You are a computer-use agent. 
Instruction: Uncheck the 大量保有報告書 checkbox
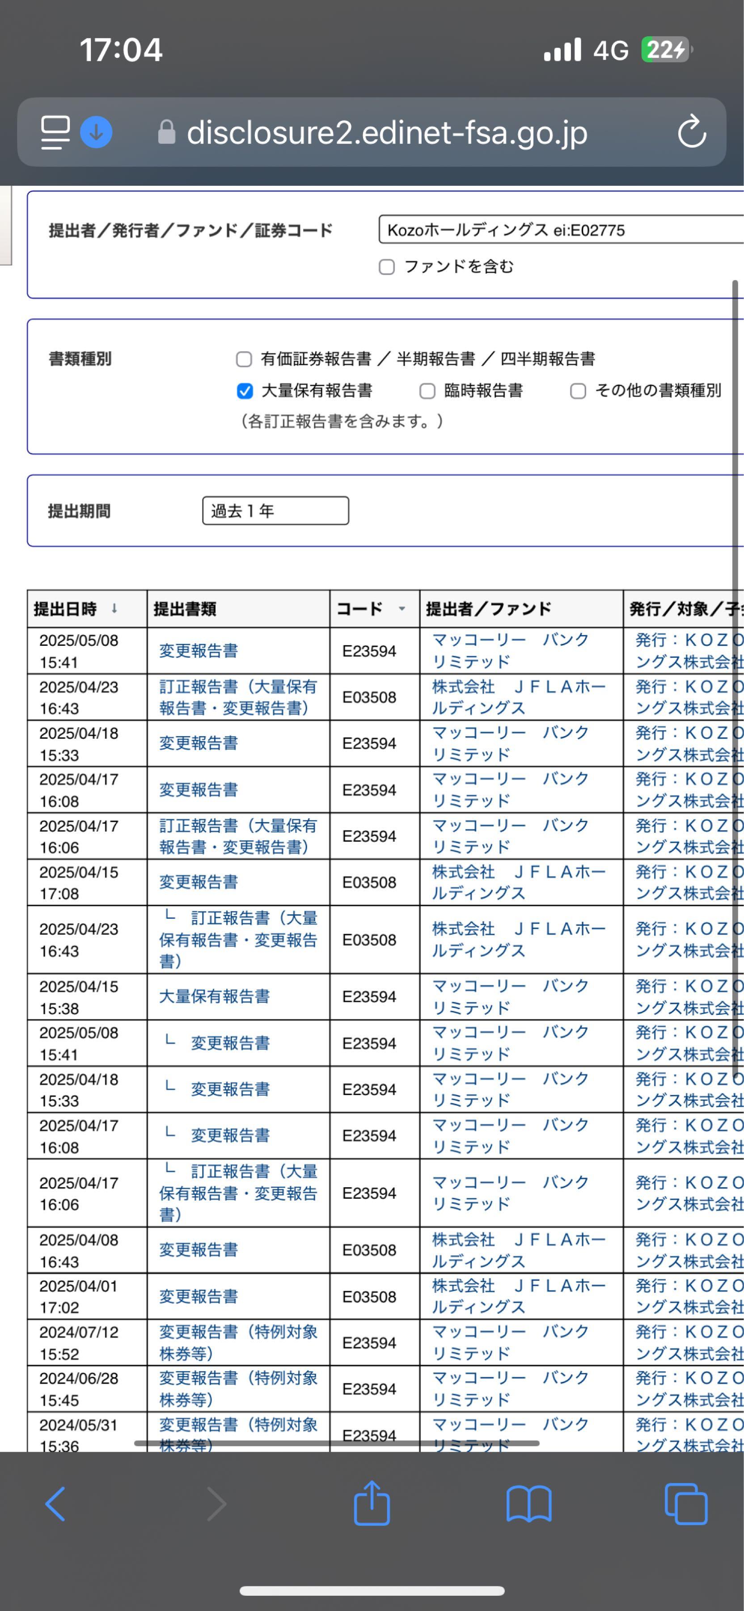(x=244, y=391)
